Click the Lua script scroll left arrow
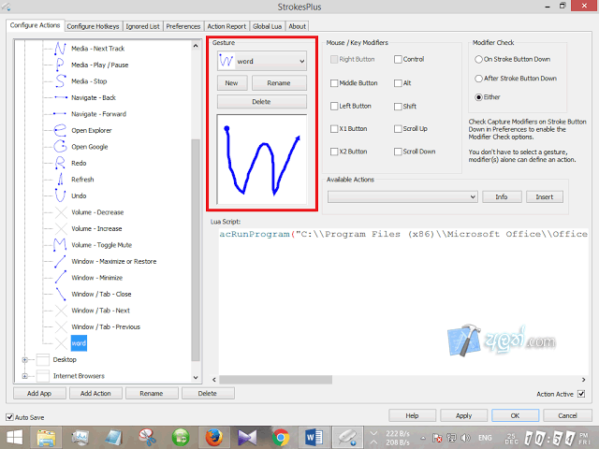Screen dimensions: 599x449 (x=214, y=380)
